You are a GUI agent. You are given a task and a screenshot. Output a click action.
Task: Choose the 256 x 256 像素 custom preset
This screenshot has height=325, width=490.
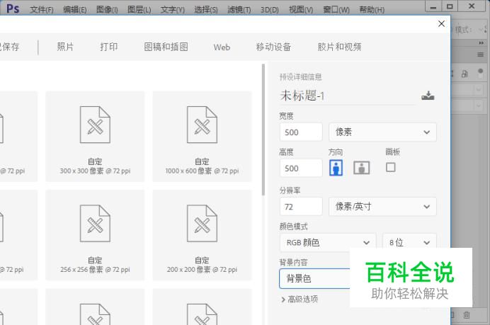point(95,235)
